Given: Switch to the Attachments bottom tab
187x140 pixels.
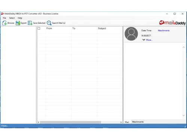Looking at the screenshot, I should point(138,122).
